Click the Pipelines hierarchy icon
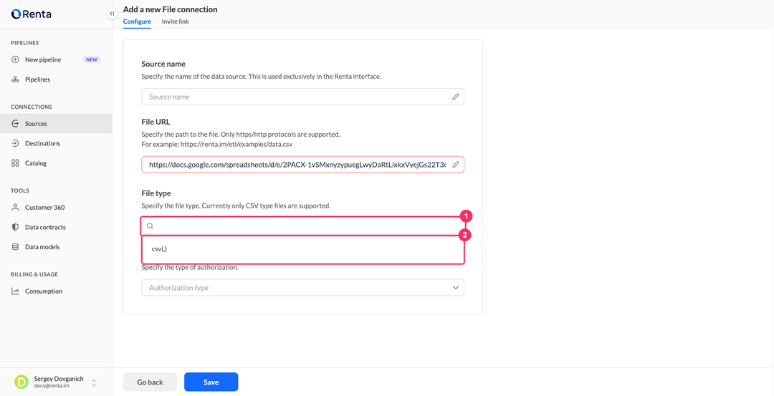Screen dimensions: 774x396 coord(15,79)
